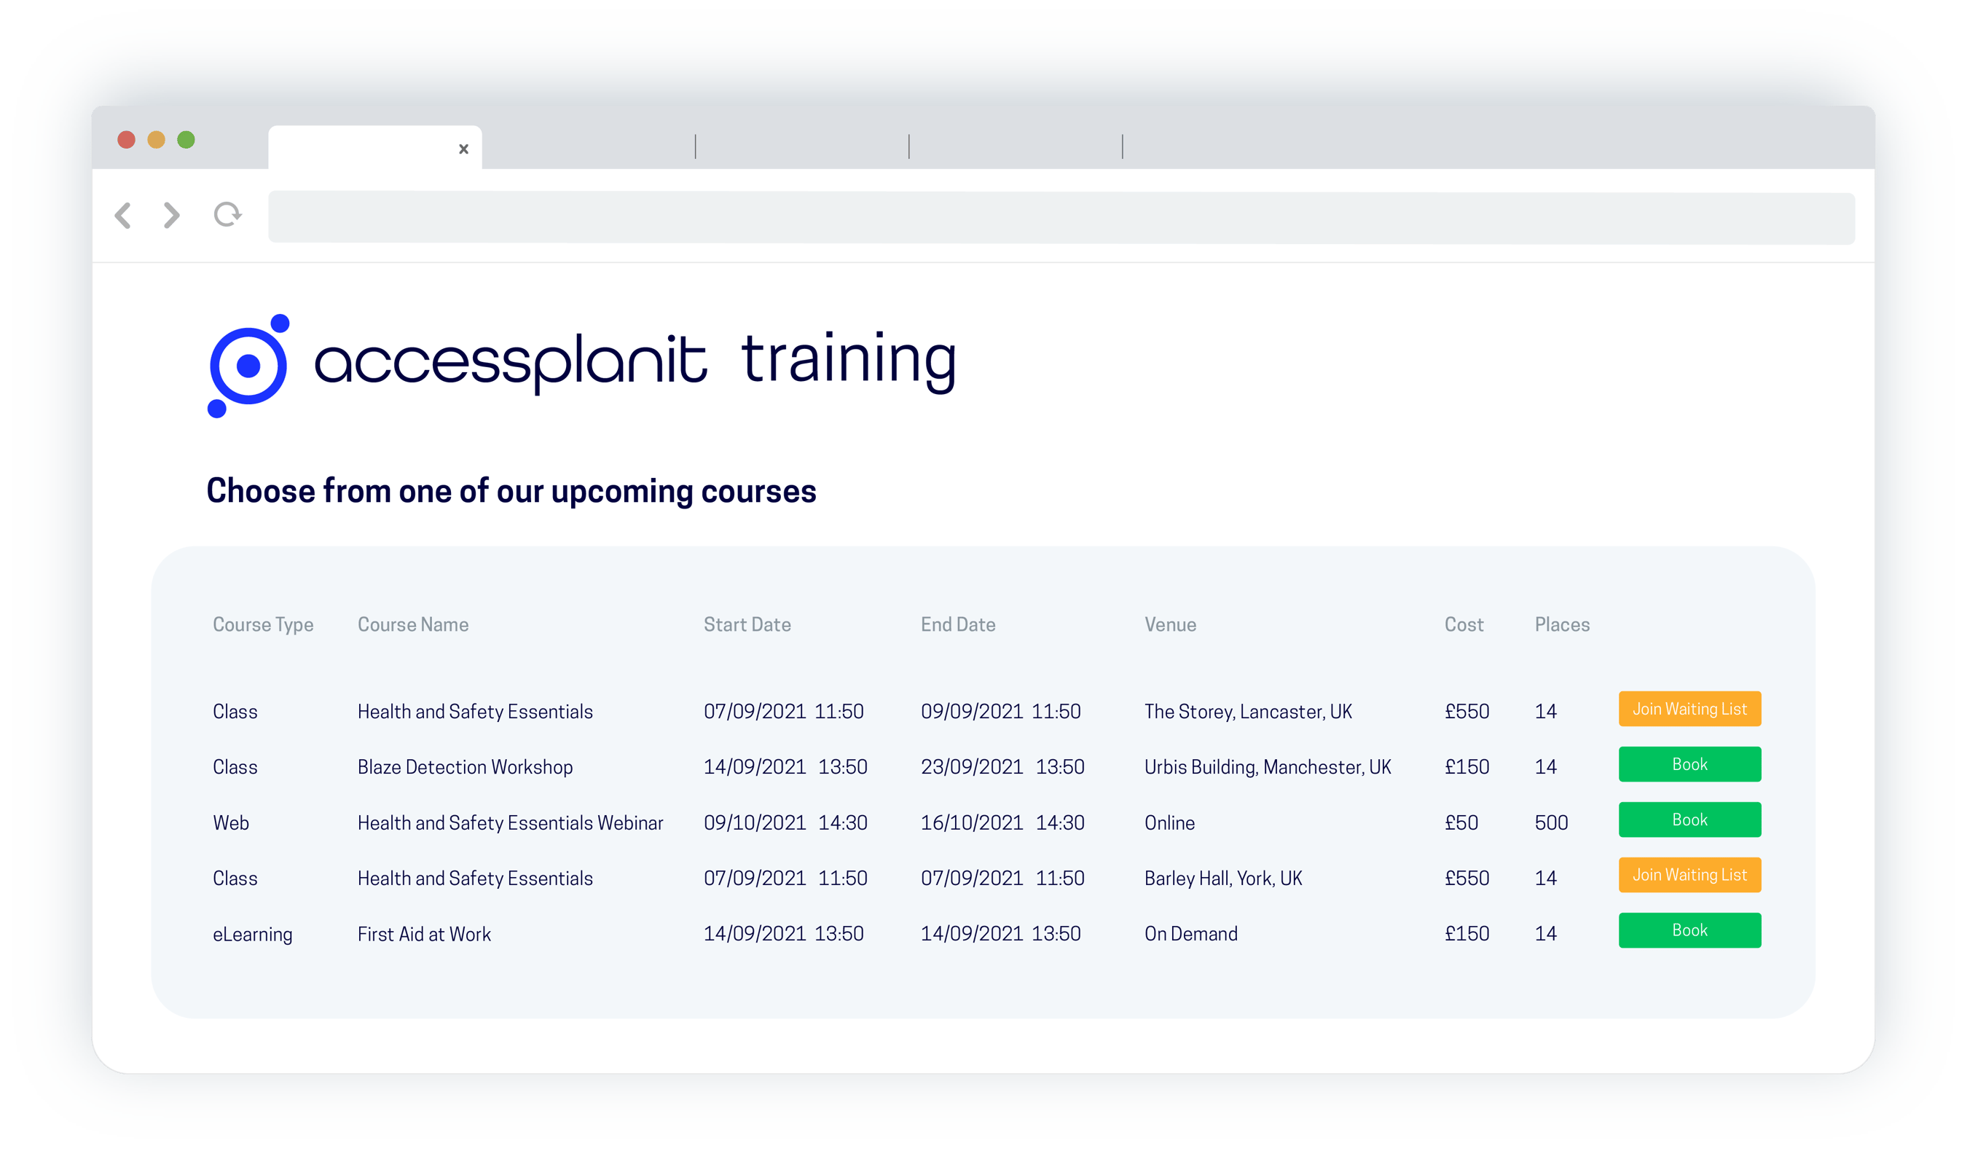Book the First Aid at Work eLearning course
This screenshot has height=1151, width=1967.
[1689, 930]
